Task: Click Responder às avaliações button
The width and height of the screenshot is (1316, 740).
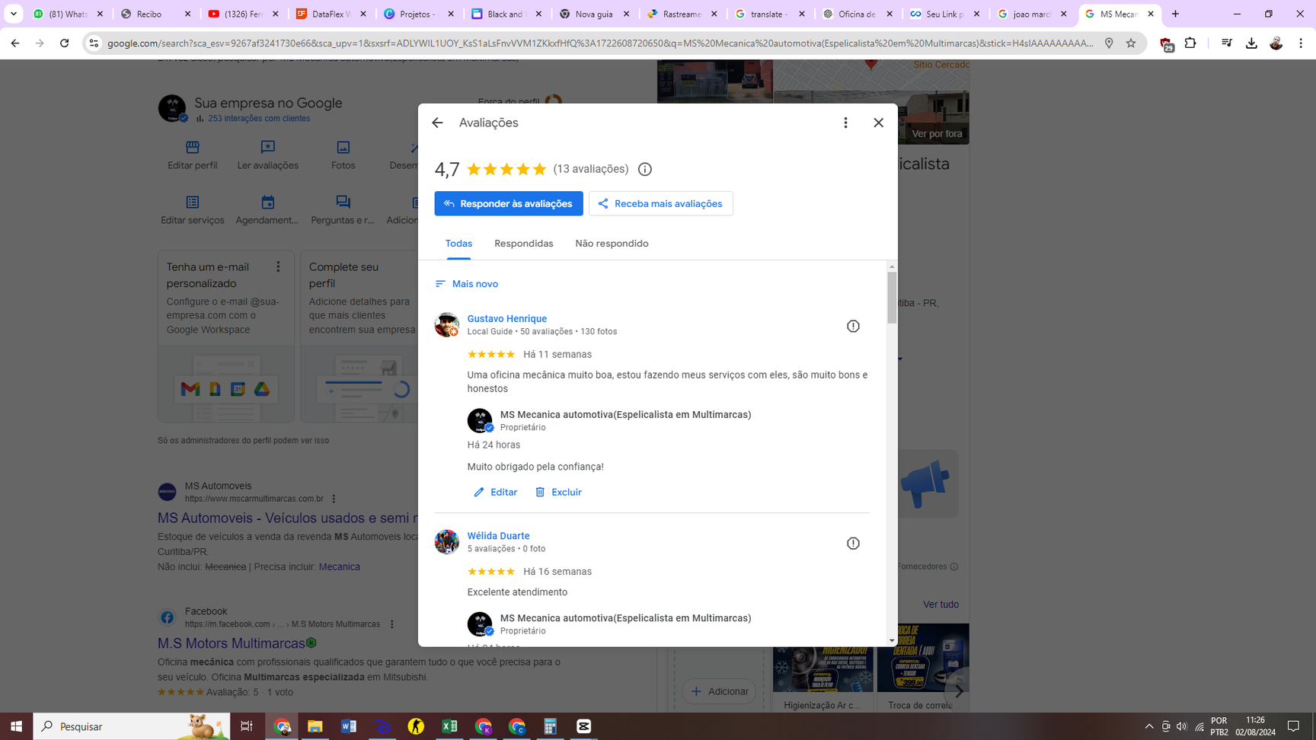Action: [509, 203]
